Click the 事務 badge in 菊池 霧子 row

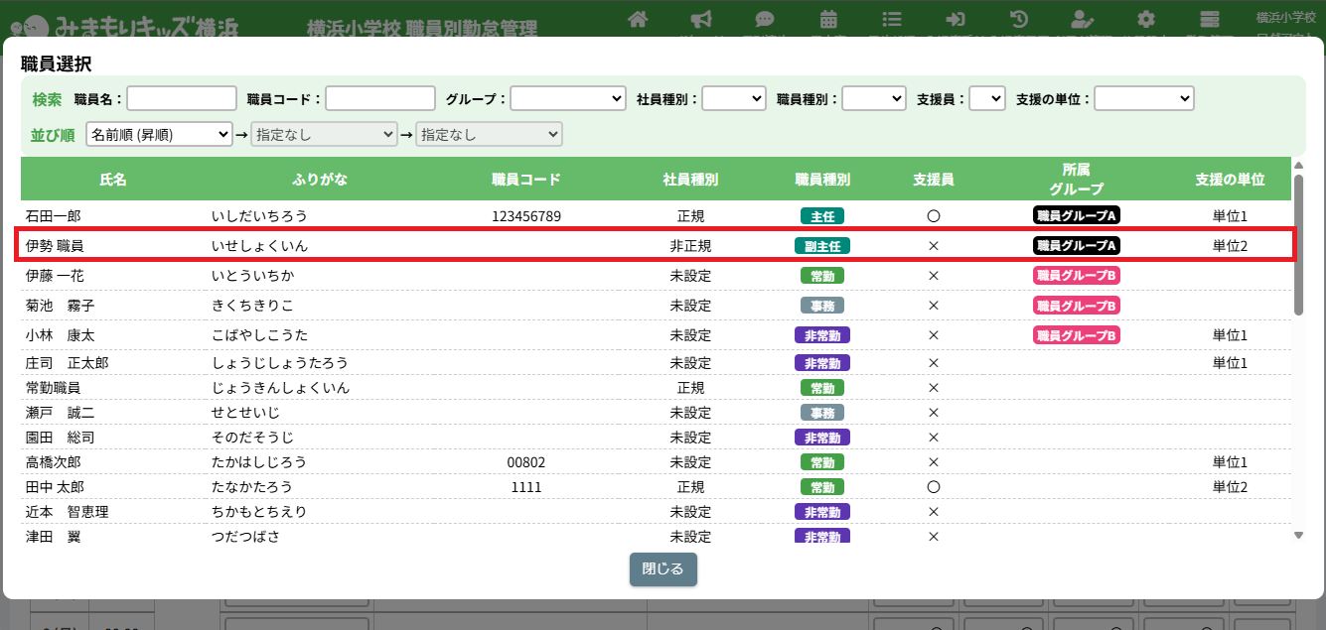click(x=822, y=305)
